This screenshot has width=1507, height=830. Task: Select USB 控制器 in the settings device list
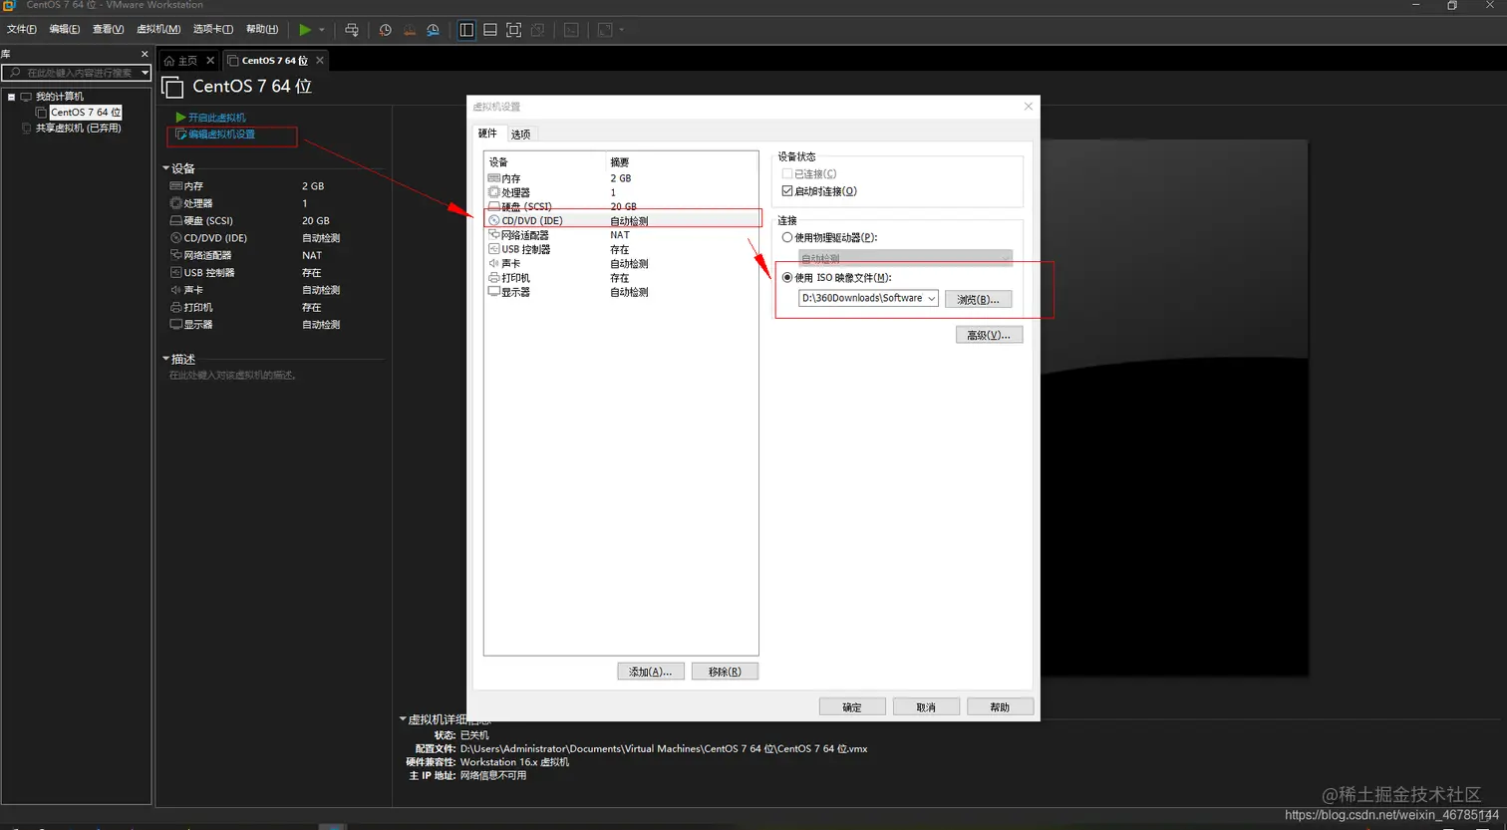623,249
